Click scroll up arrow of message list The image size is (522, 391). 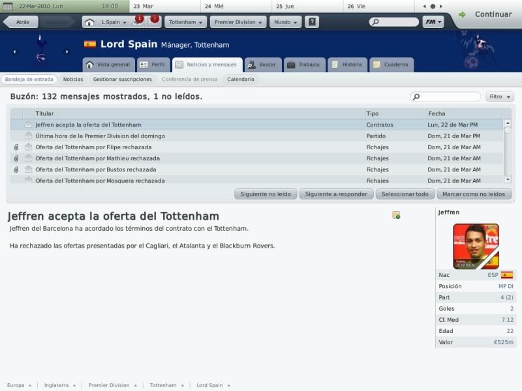click(x=508, y=123)
